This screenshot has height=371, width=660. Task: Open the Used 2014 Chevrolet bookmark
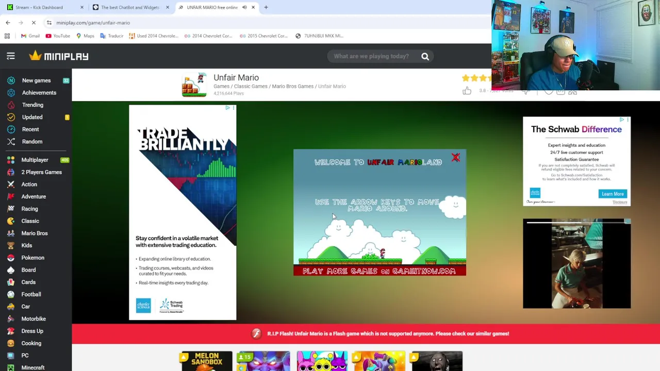coord(154,36)
